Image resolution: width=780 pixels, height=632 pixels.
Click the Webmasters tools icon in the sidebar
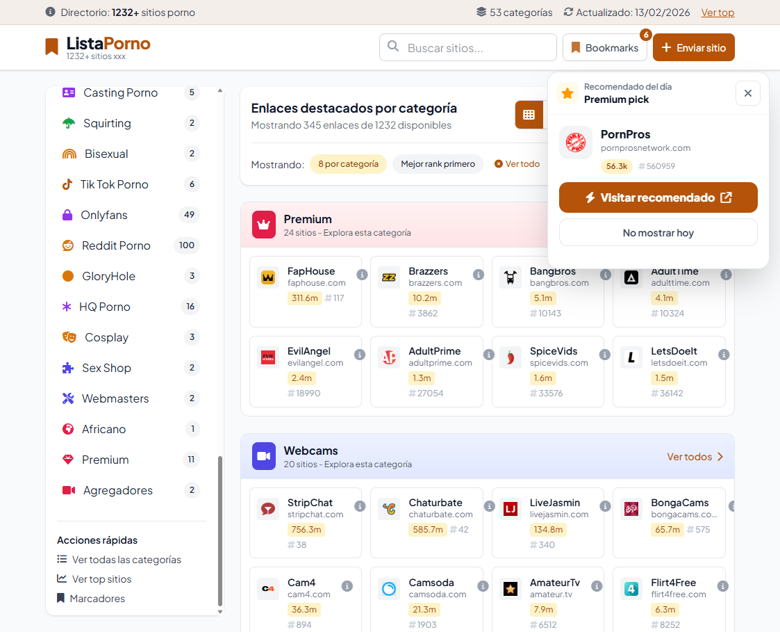68,398
